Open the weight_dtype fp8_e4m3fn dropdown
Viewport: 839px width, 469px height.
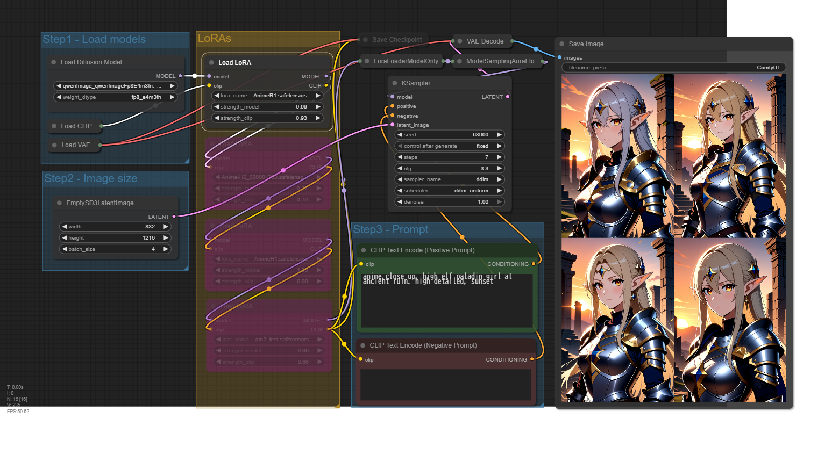[115, 97]
